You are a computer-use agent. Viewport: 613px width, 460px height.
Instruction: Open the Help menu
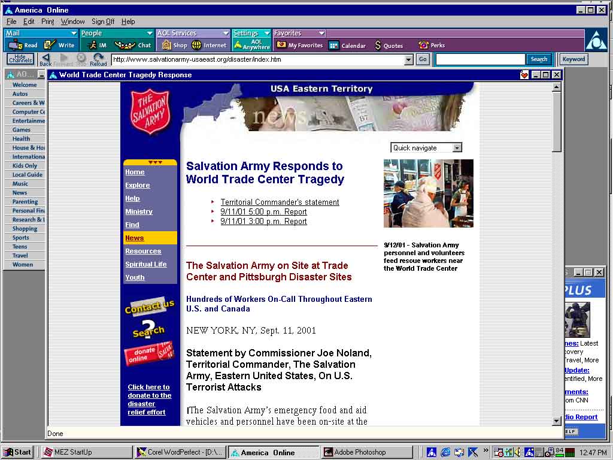point(128,22)
